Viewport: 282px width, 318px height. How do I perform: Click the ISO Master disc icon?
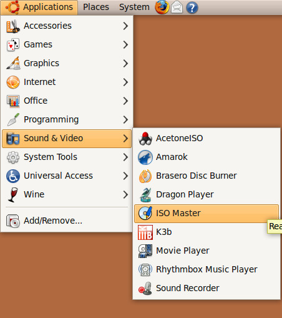(x=145, y=213)
